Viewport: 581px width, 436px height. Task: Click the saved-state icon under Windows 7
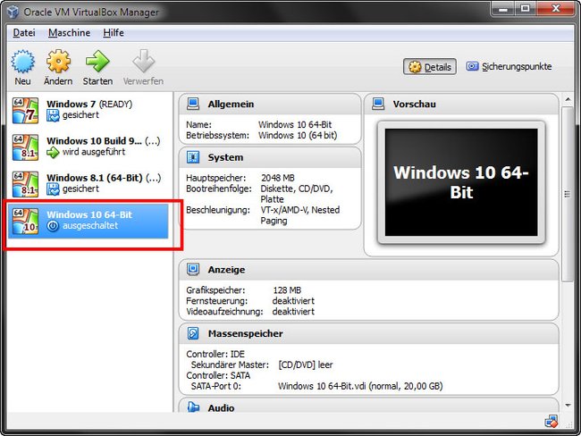pyautogui.click(x=53, y=115)
